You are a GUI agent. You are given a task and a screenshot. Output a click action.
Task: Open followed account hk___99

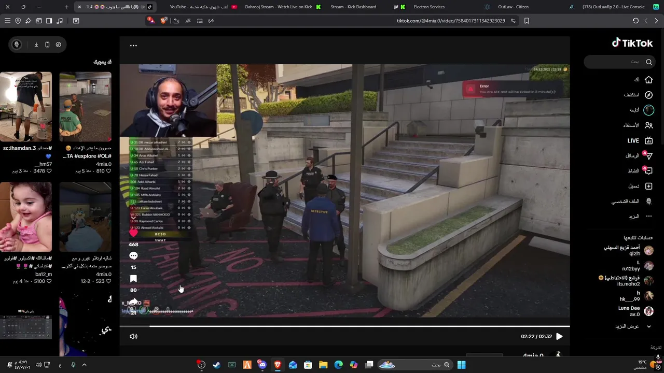637,296
